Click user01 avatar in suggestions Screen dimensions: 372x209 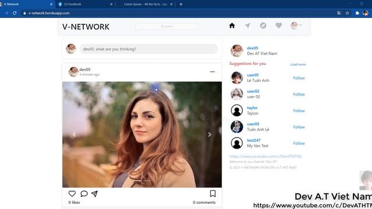click(x=237, y=78)
